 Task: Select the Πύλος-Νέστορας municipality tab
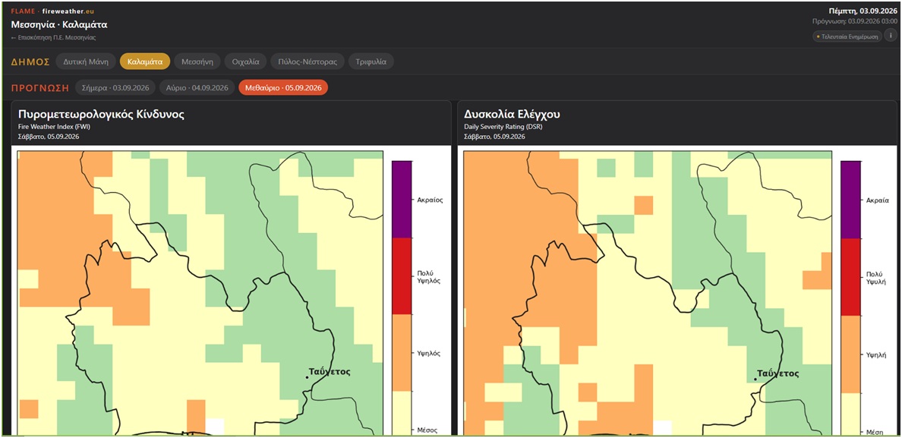coord(307,61)
